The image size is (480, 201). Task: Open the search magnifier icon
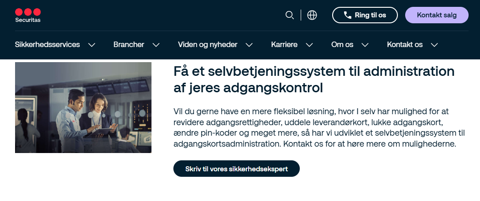[289, 15]
